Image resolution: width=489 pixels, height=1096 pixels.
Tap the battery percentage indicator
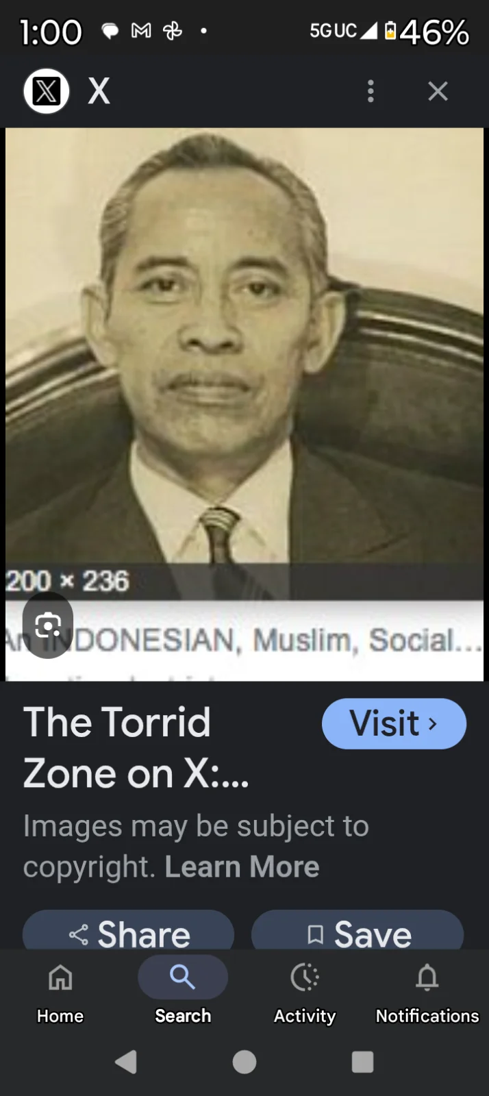434,32
